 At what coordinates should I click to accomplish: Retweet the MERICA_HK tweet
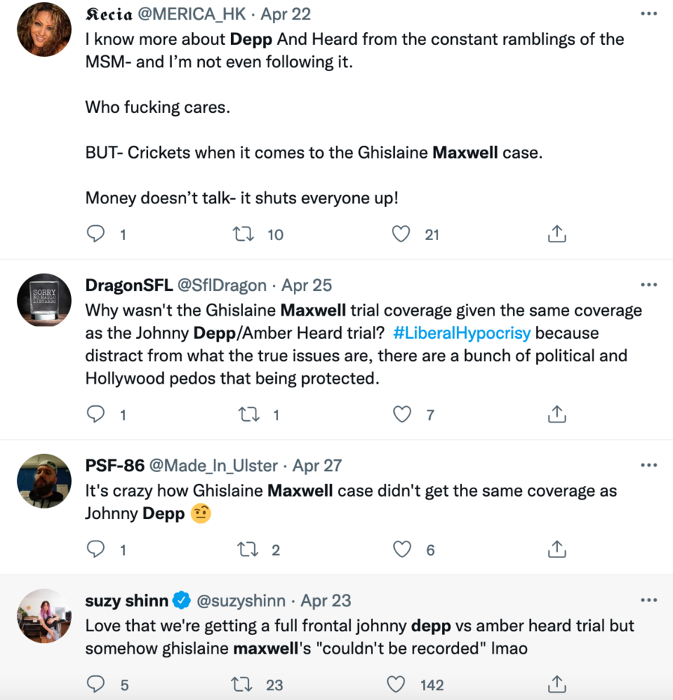click(243, 234)
